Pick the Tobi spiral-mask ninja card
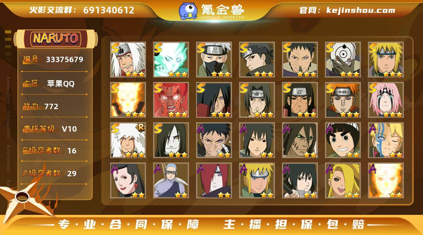Screen dimensions: 423x235 pos(343,60)
